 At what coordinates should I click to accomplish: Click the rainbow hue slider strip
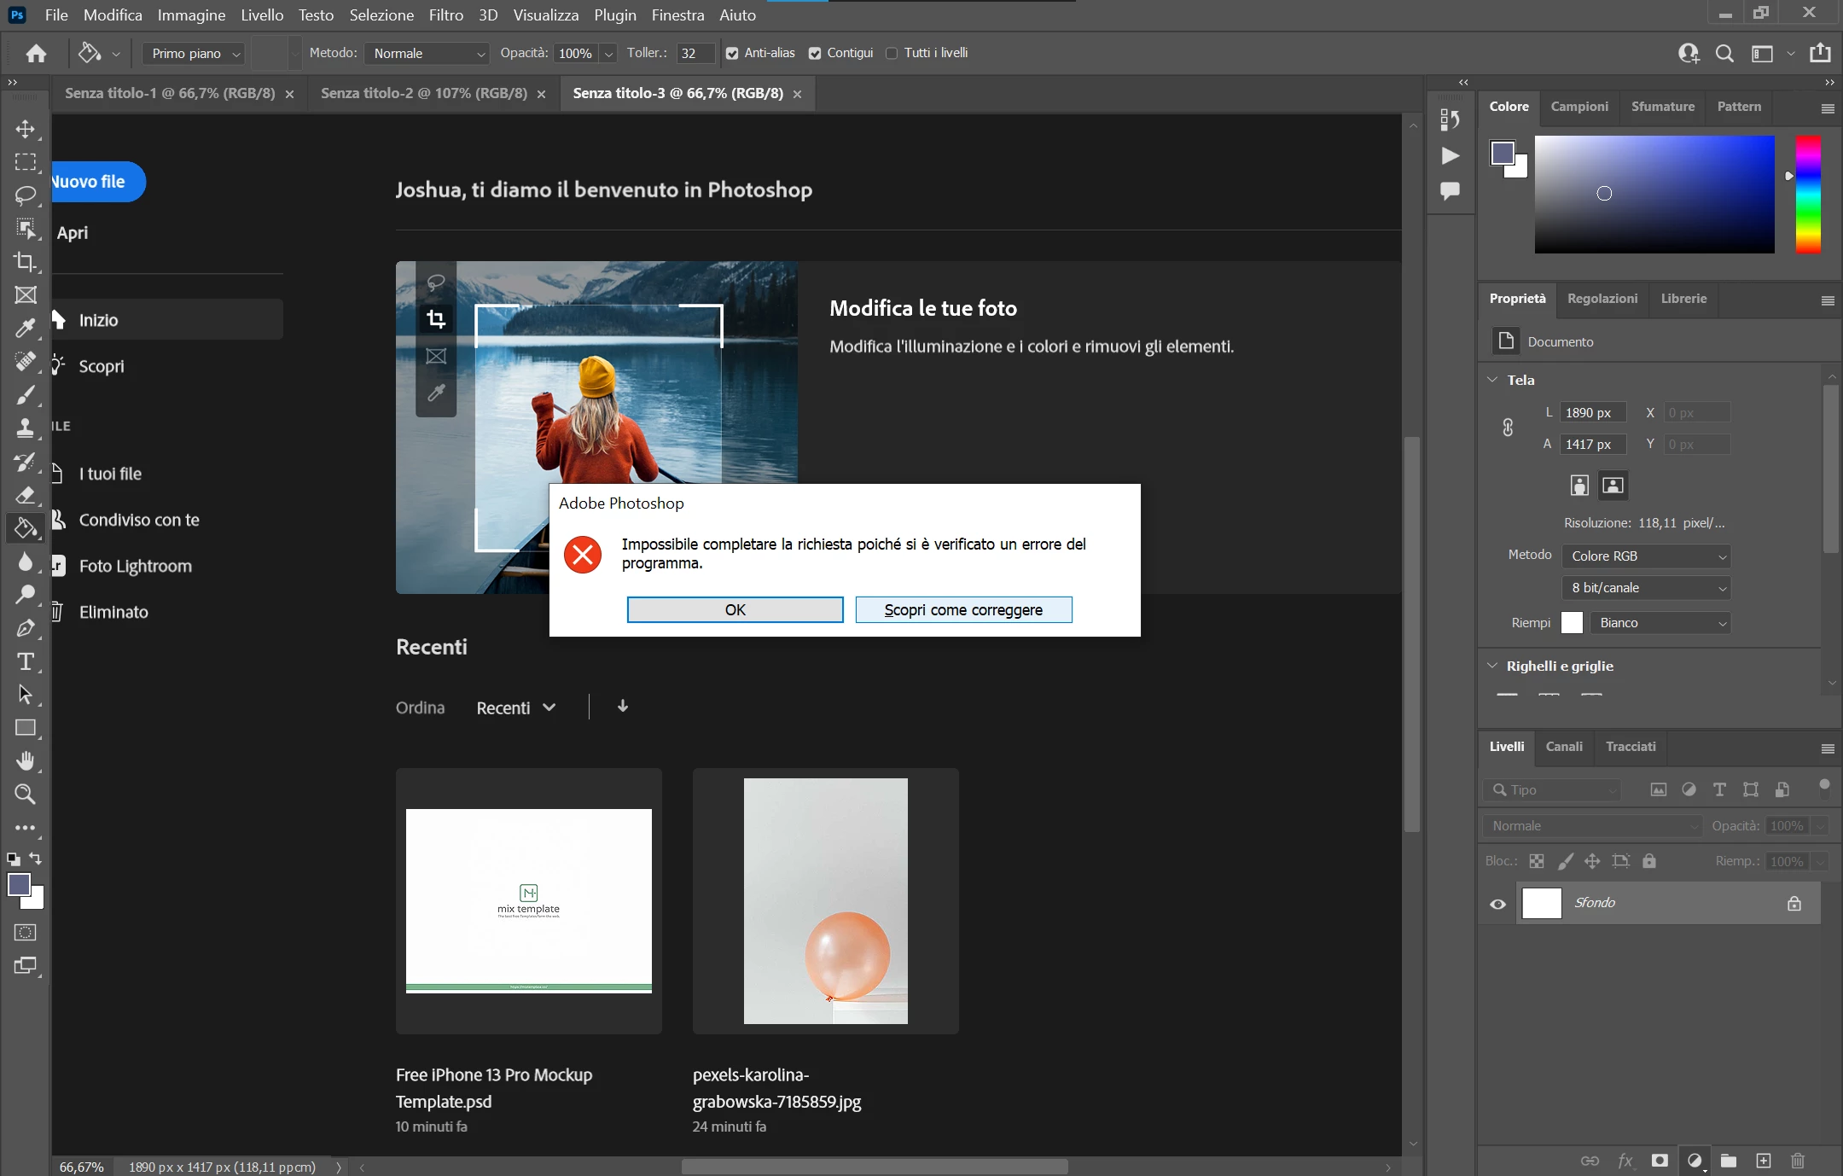tap(1807, 195)
